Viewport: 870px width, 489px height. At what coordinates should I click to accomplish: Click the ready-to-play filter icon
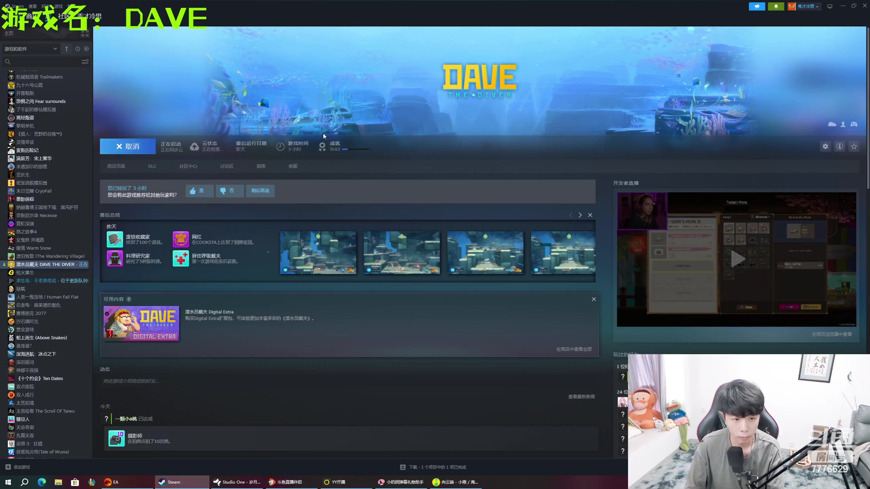point(86,49)
